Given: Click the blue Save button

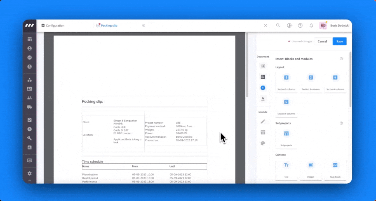Looking at the screenshot, I should [x=340, y=41].
